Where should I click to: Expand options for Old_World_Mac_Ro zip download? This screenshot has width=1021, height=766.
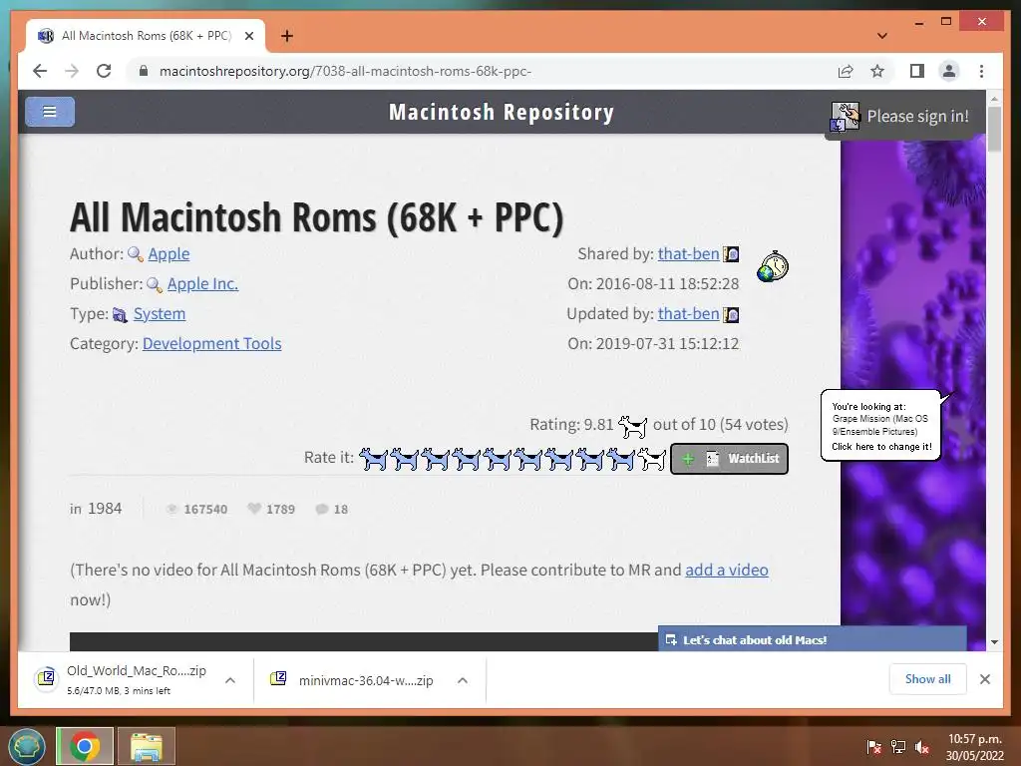pyautogui.click(x=230, y=680)
